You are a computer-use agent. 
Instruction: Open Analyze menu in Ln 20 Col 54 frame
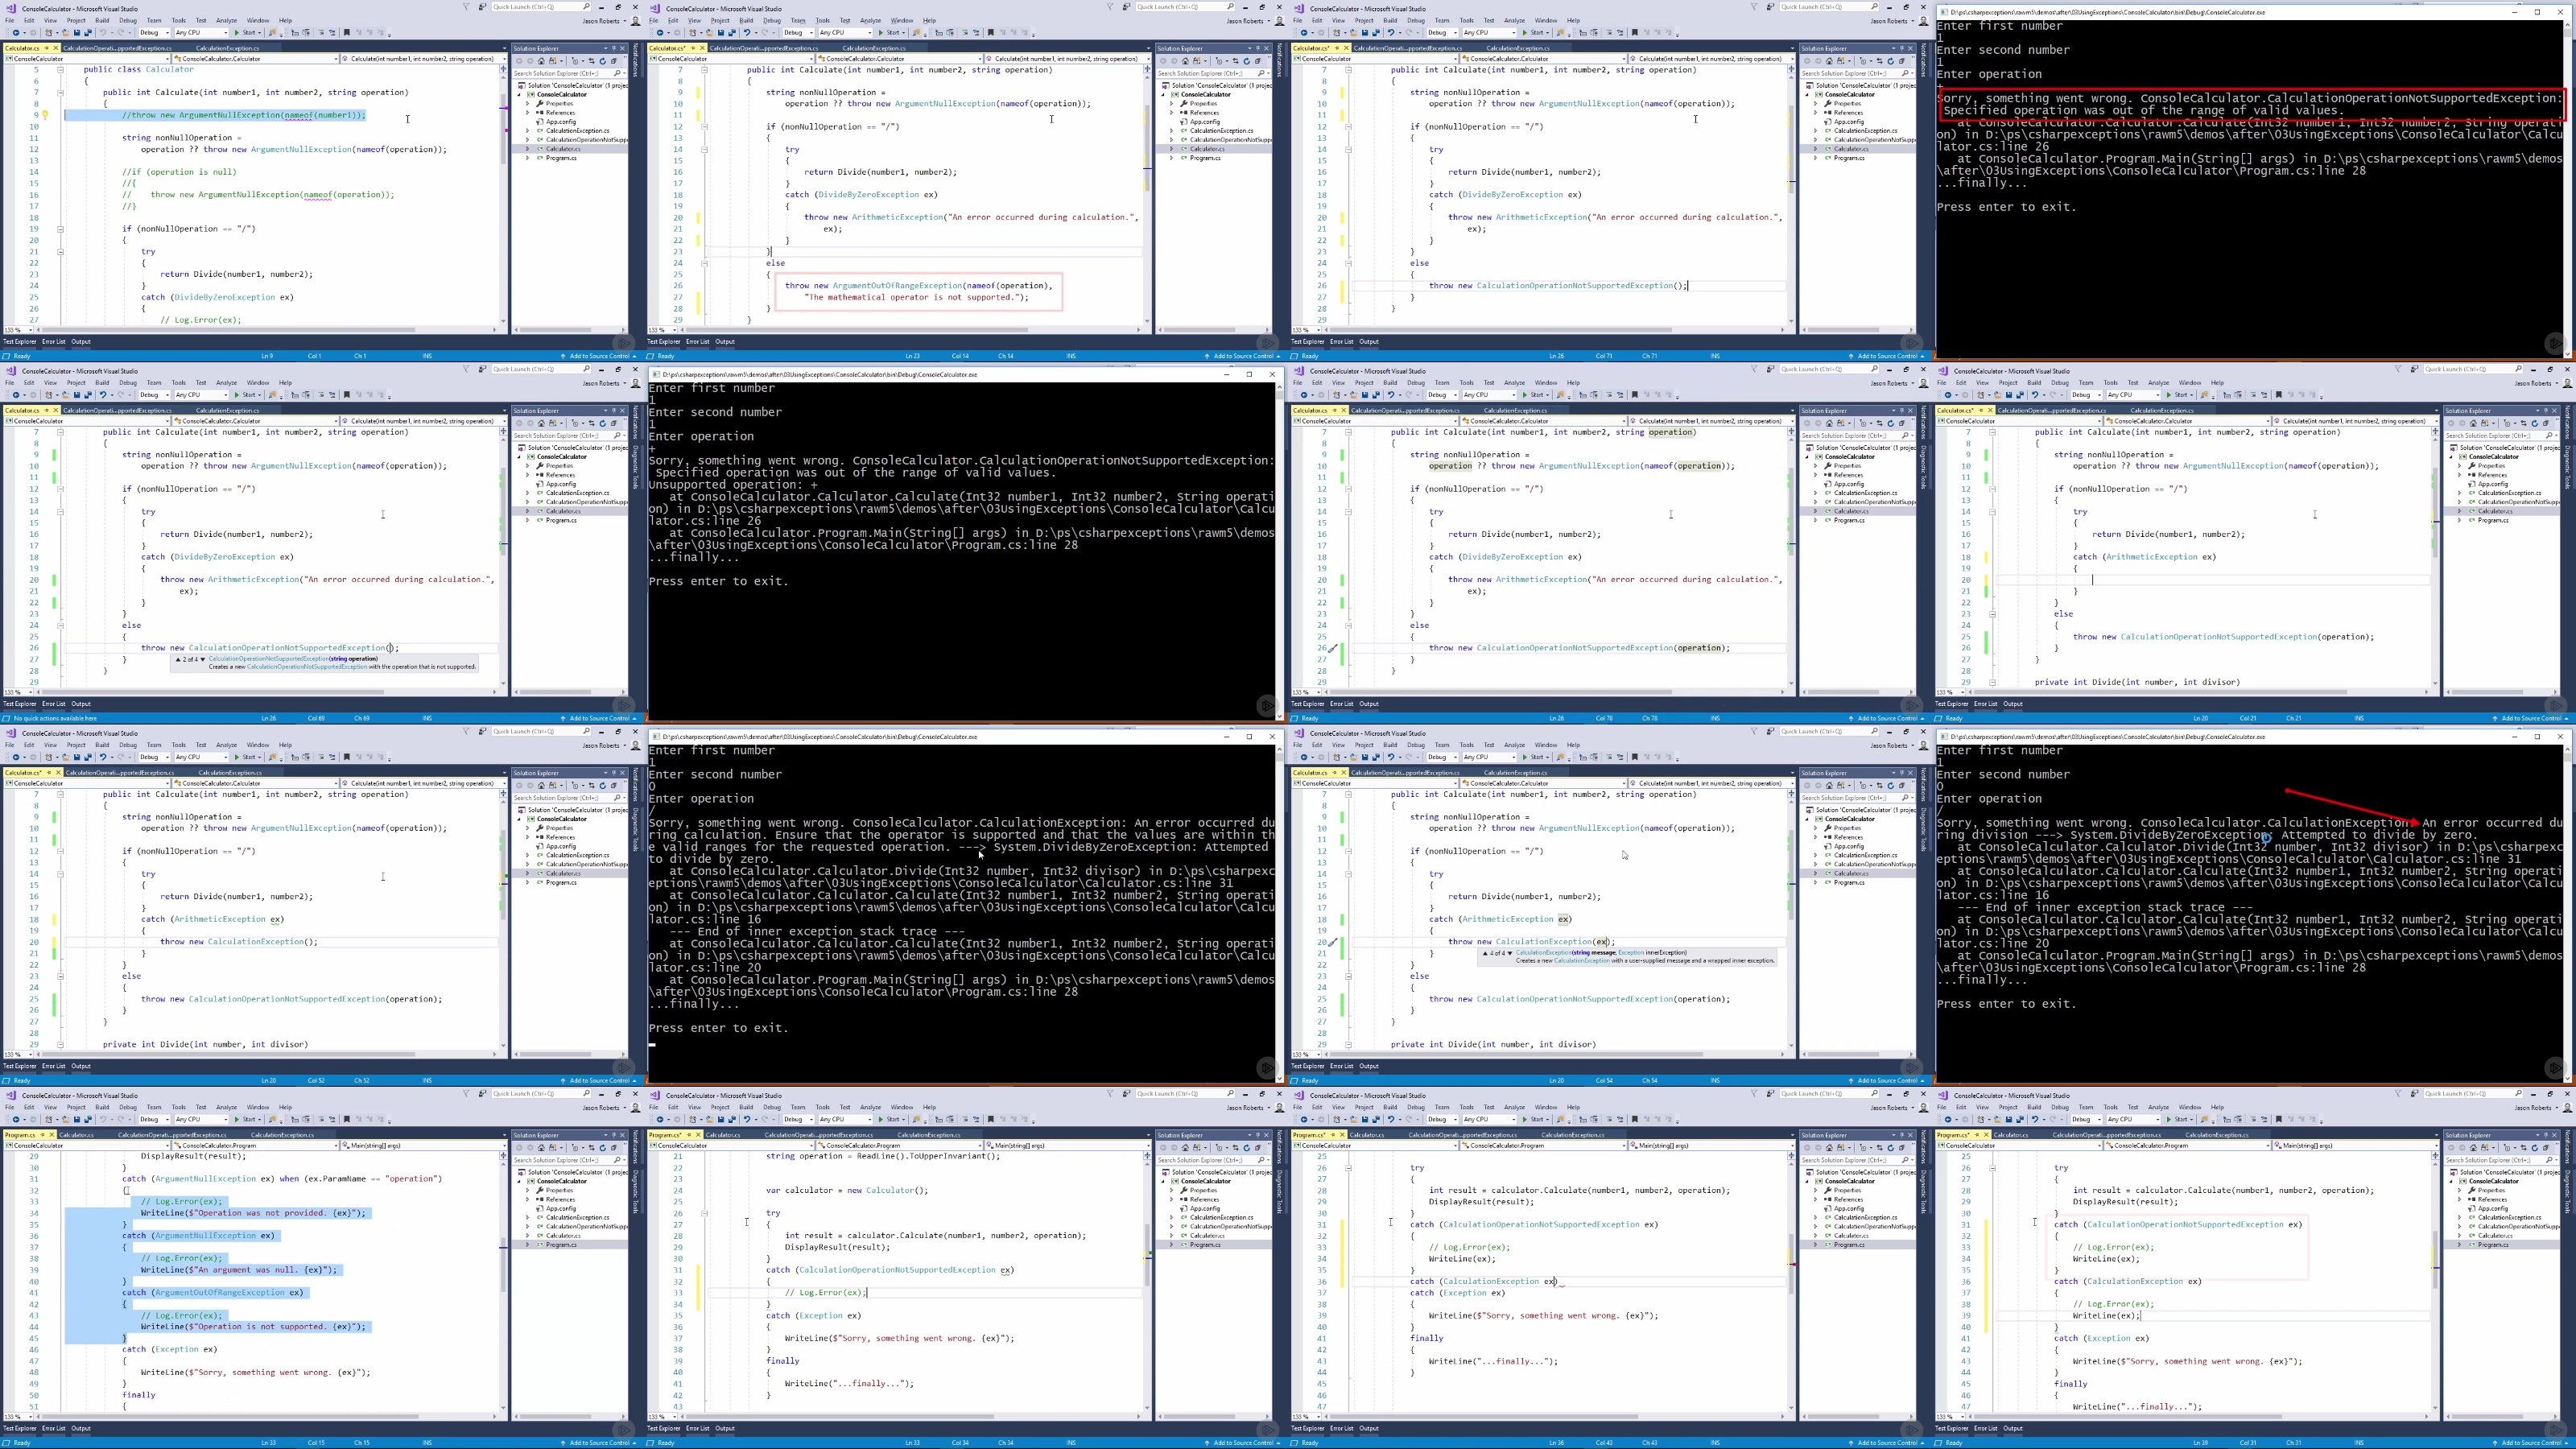[1515, 745]
